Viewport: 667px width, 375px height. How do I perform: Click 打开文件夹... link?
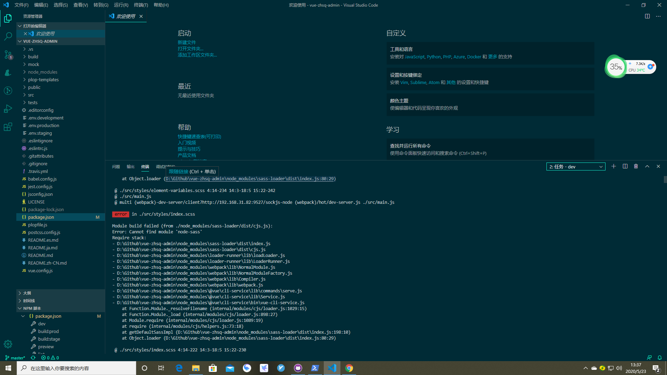tap(191, 49)
